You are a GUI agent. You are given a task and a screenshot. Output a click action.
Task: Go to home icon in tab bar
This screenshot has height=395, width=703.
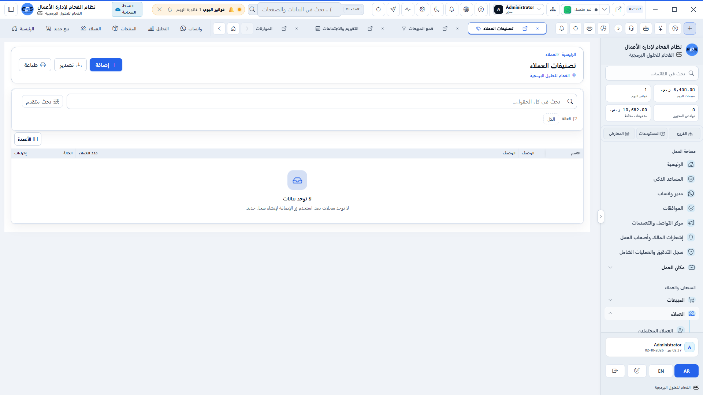pos(233,29)
